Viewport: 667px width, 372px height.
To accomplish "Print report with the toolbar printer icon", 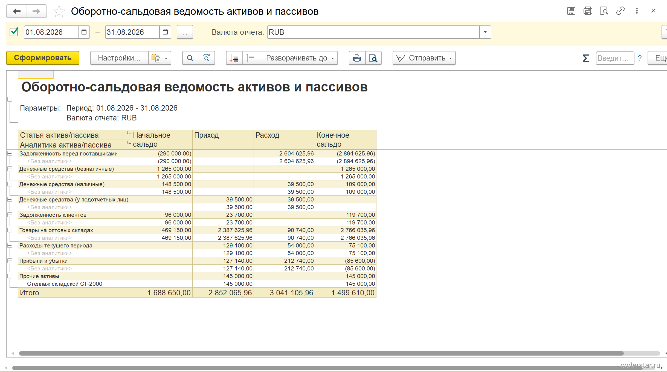I will click(357, 58).
